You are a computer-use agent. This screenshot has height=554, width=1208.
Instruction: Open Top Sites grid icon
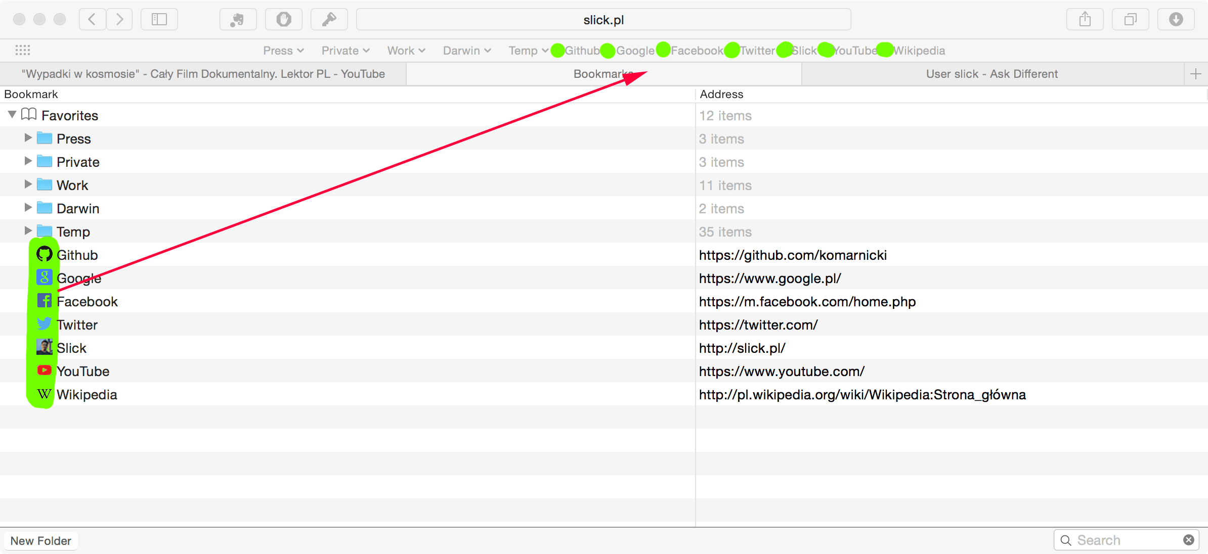tap(23, 50)
